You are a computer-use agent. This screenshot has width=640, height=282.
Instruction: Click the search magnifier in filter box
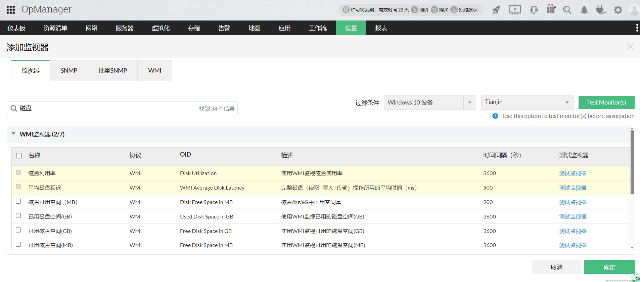click(14, 108)
